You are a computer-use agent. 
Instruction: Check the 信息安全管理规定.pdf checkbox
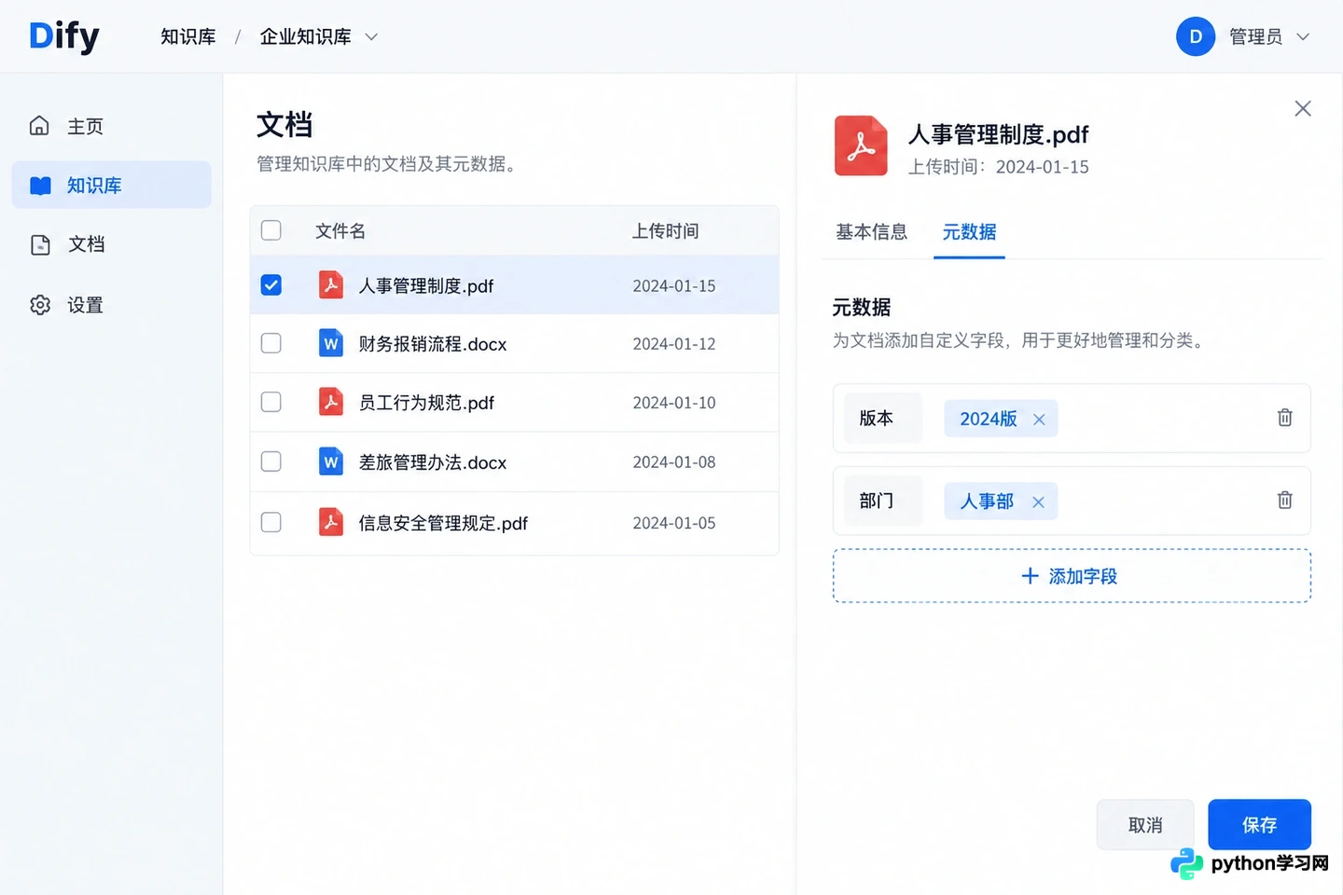(x=271, y=522)
